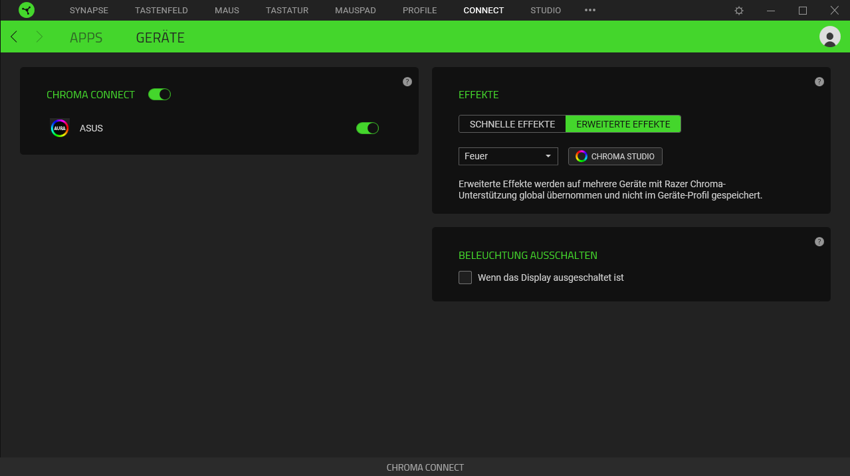Open the Apps subtab

pyautogui.click(x=86, y=38)
